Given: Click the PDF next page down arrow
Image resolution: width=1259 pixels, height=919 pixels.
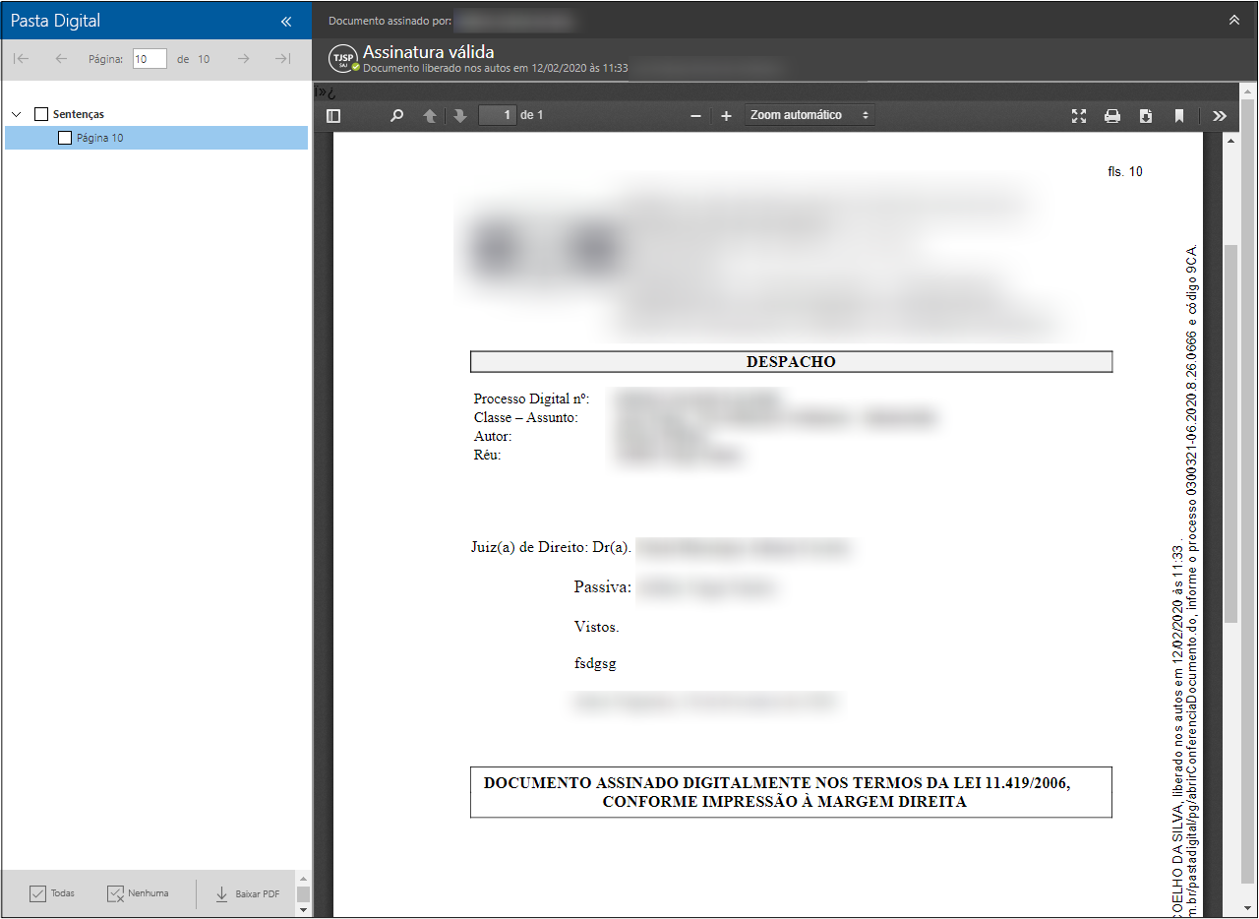Looking at the screenshot, I should pos(459,115).
